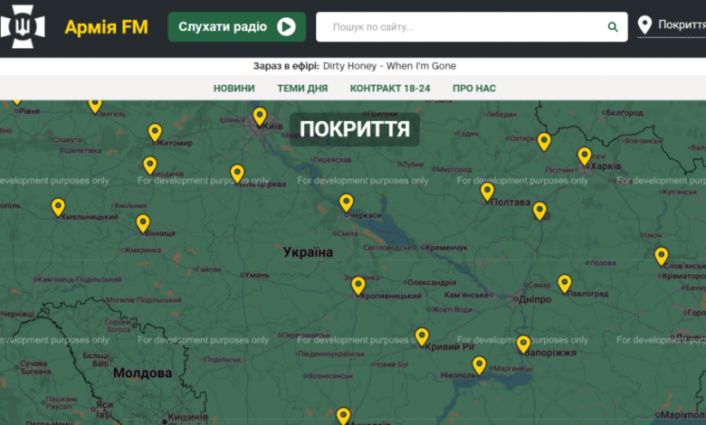Screen dimensions: 706x425
Task: Click the map marker at Хмельницький
Action: (x=59, y=207)
